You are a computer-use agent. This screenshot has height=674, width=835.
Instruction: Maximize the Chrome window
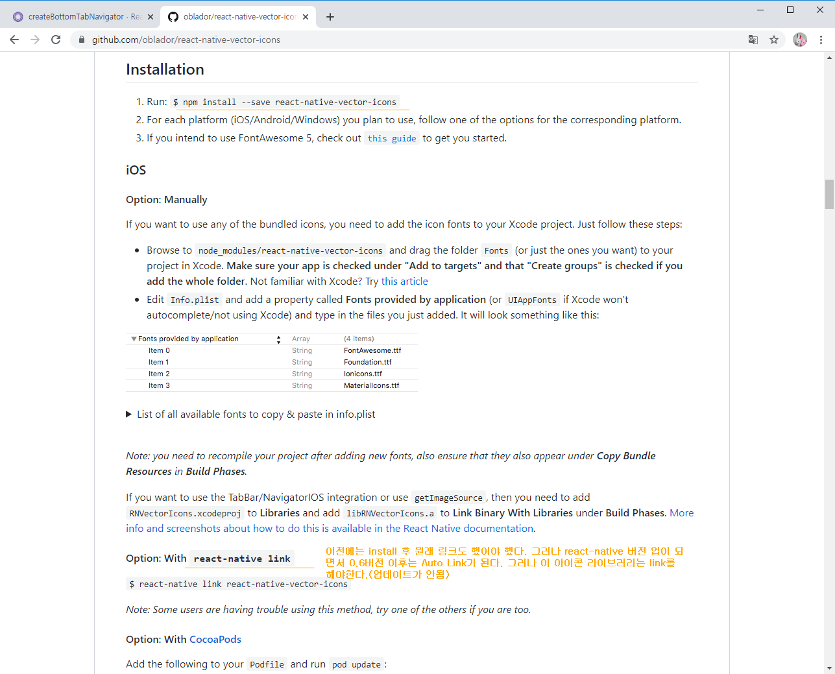[790, 10]
